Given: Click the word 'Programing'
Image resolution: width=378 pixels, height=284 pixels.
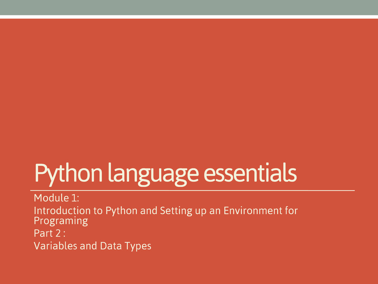Looking at the screenshot, I should coord(61,221).
